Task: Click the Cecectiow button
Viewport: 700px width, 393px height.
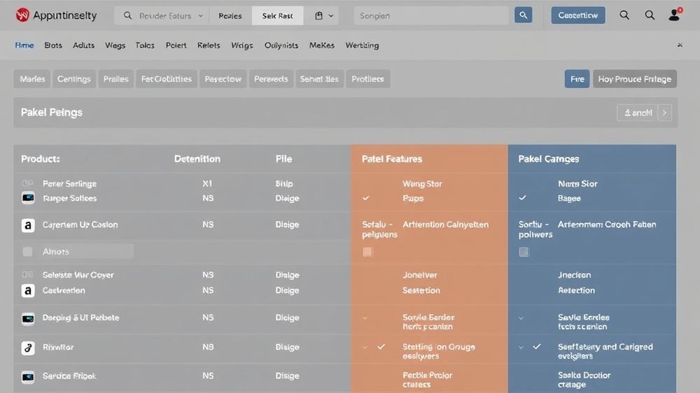Action: tap(578, 15)
